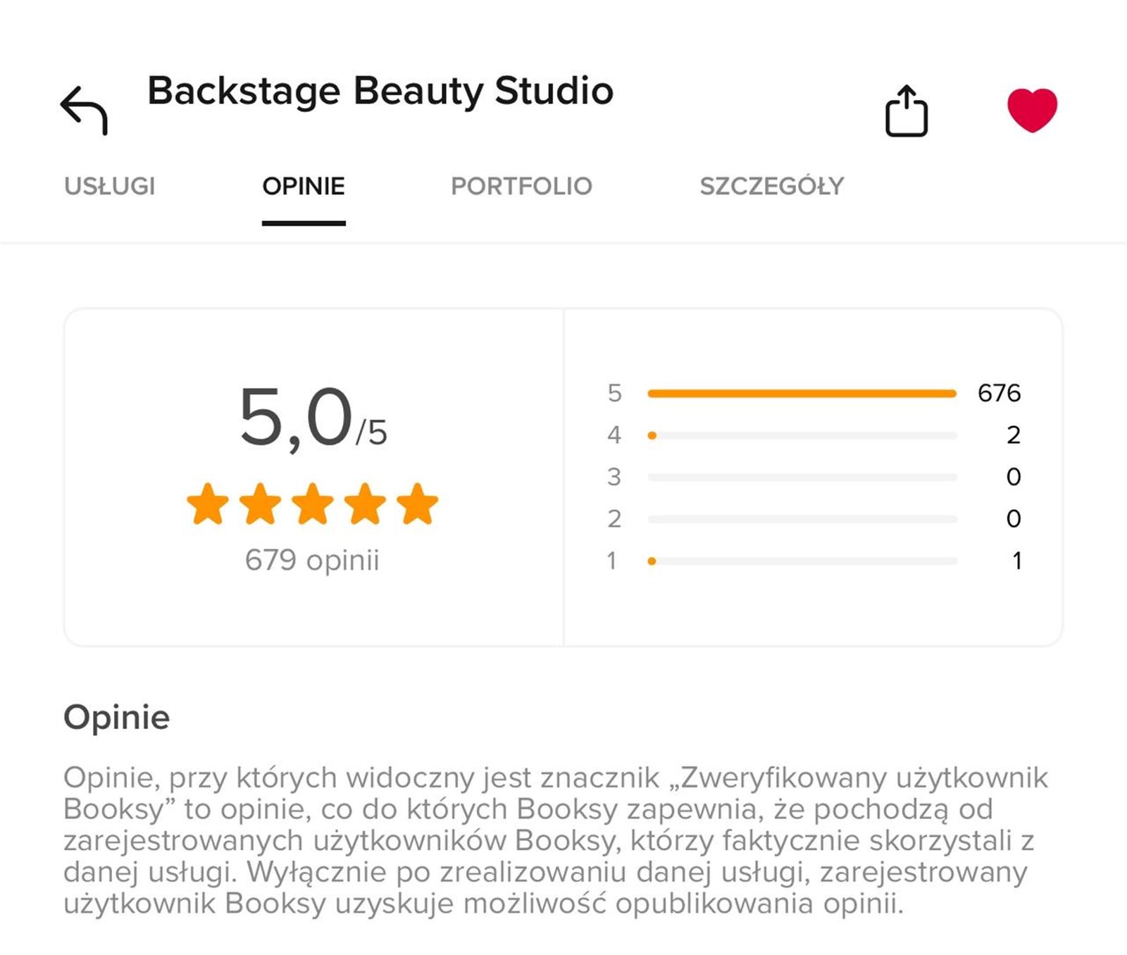
Task: Click the Backstage Beauty Studio title
Action: 380,91
